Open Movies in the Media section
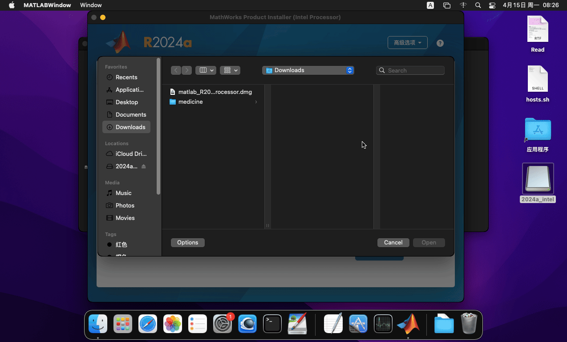The width and height of the screenshot is (567, 342). pyautogui.click(x=126, y=218)
